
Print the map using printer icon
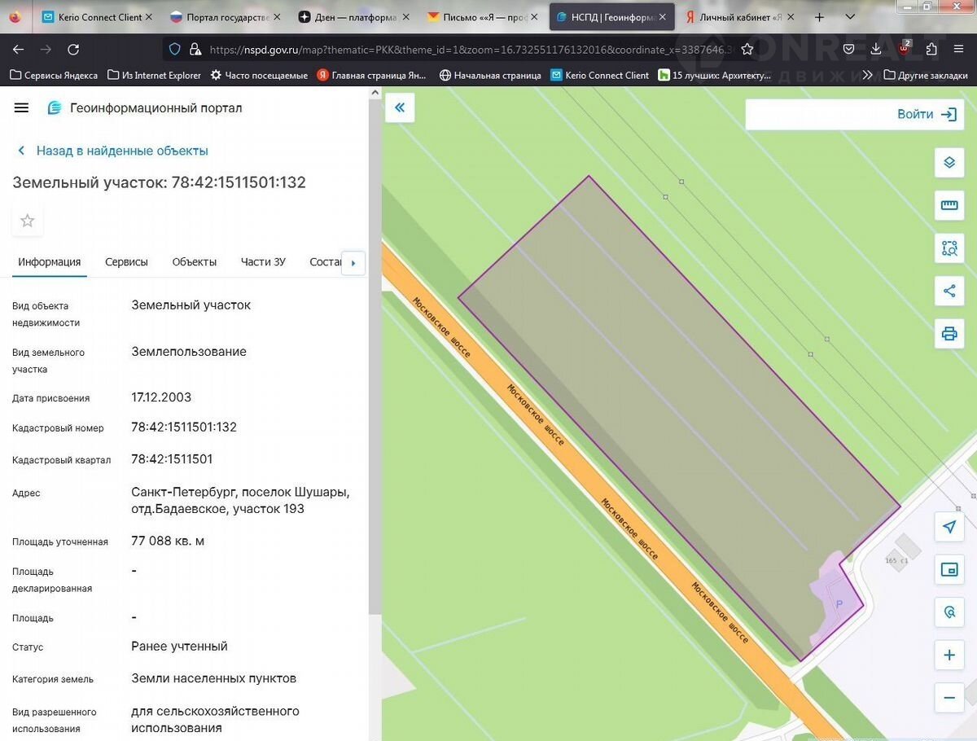[949, 334]
